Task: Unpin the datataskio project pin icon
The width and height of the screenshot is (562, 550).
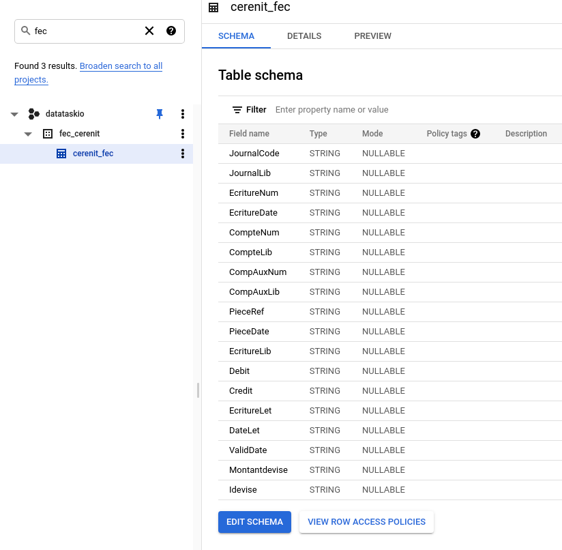Action: (160, 114)
